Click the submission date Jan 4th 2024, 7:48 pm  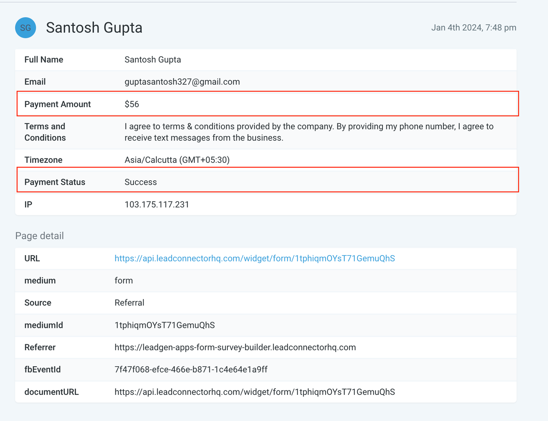[474, 28]
